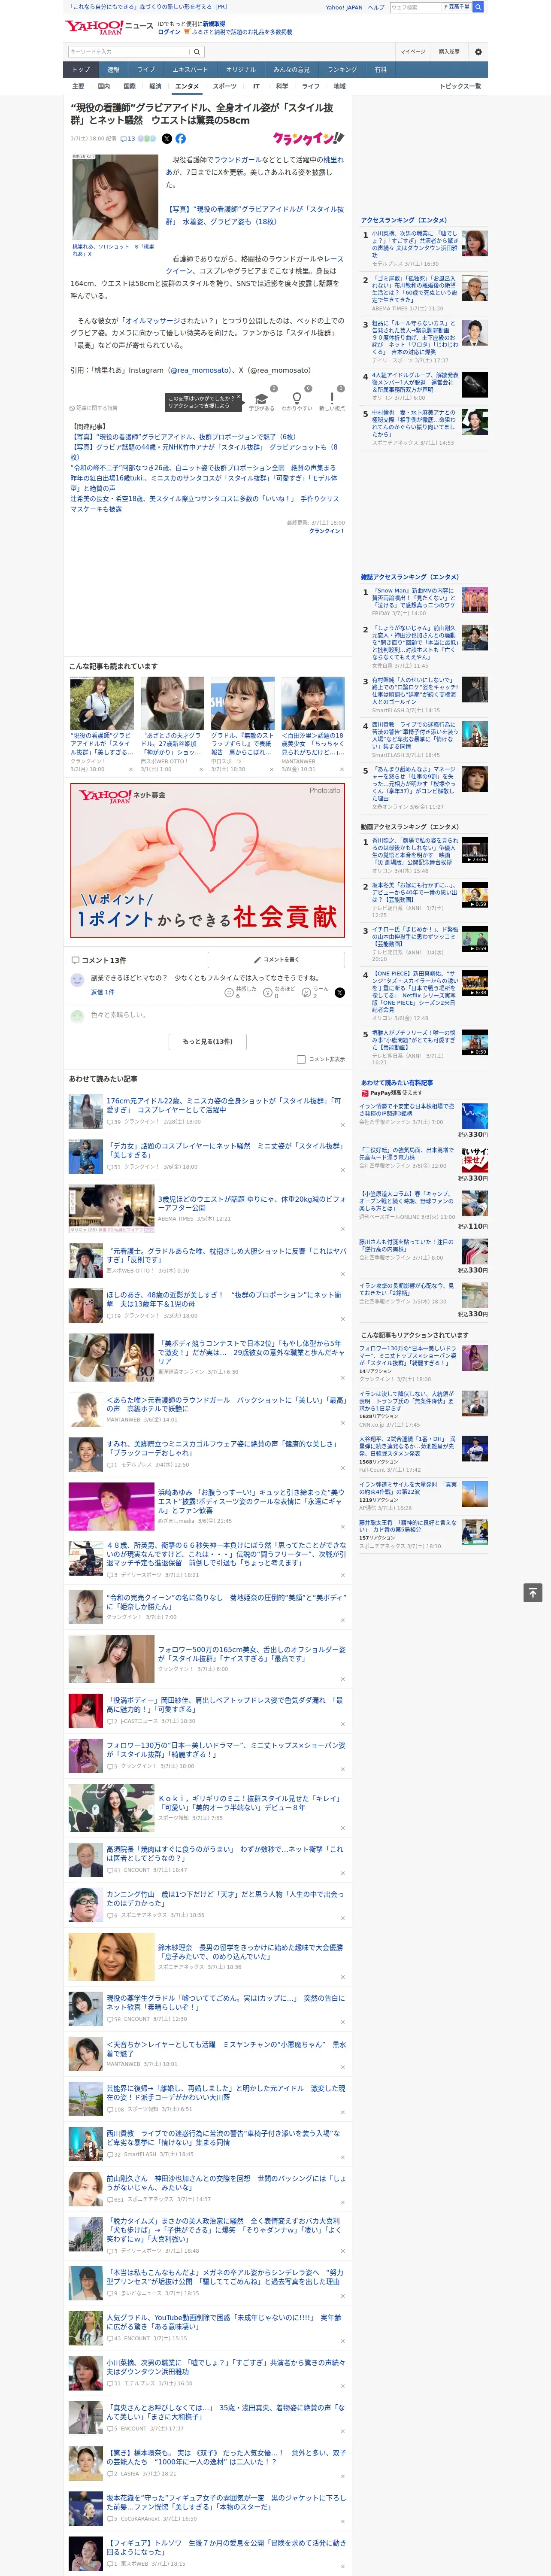
Task: Open the ランキング tab
Action: 342,70
